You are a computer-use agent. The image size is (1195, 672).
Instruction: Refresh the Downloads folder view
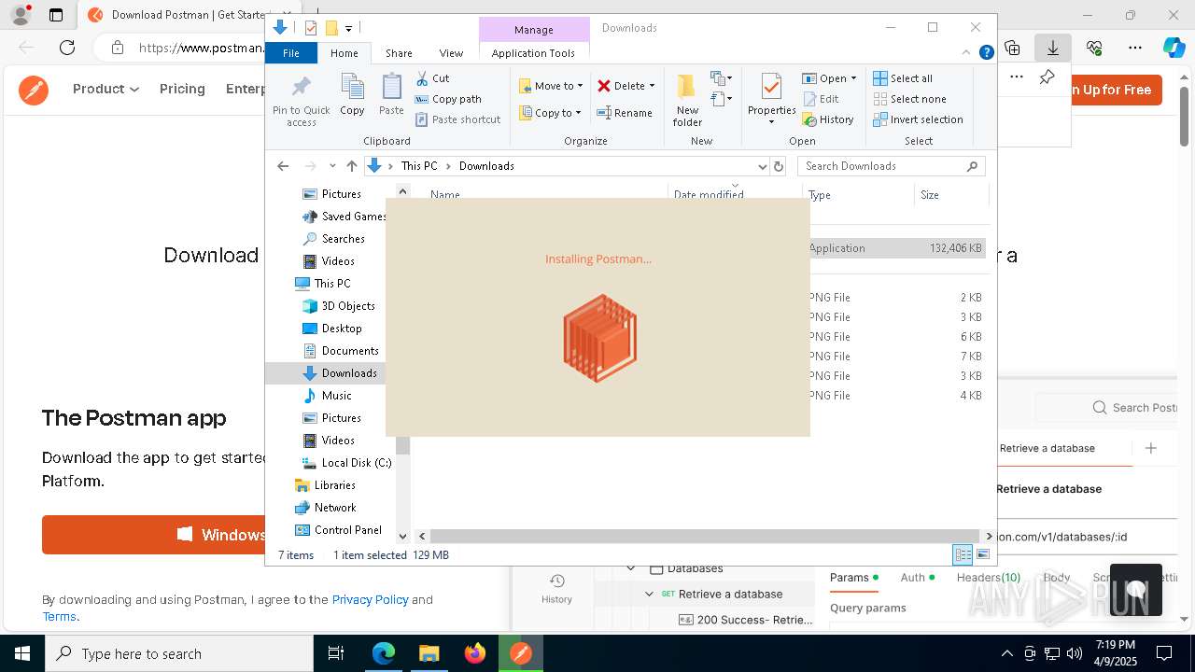click(779, 166)
